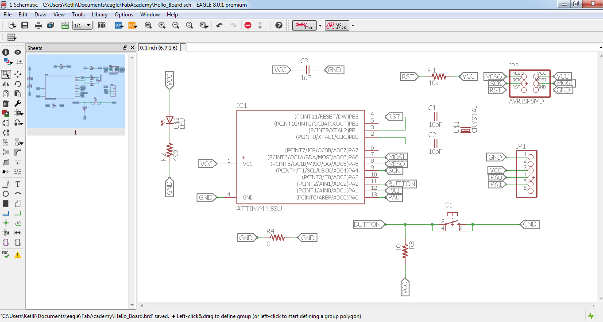603x322 pixels.
Task: Select the Paste tool
Action: tap(18, 93)
